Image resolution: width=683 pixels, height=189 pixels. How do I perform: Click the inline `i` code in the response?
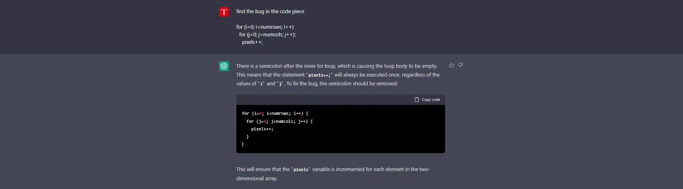(x=262, y=84)
